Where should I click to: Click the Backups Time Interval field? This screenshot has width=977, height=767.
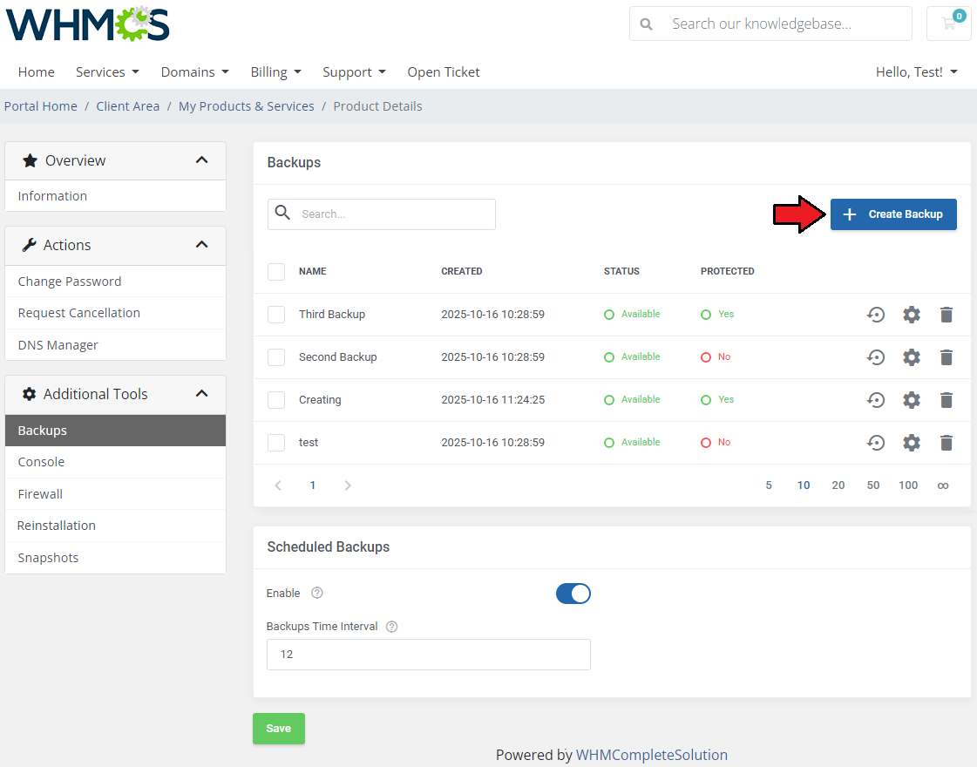428,655
